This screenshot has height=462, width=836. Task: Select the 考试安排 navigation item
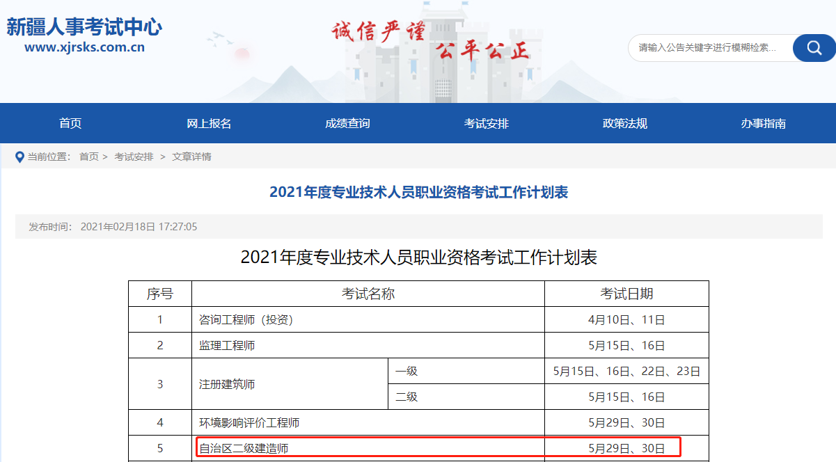pos(485,123)
